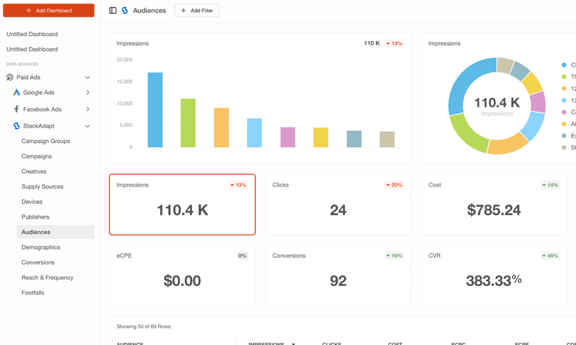Click the StackAdapt icon in sidebar
This screenshot has height=345, width=576.
tap(17, 126)
